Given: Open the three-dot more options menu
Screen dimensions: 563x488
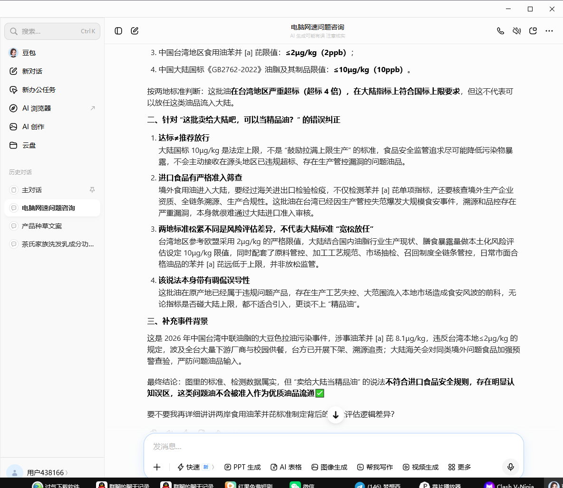Looking at the screenshot, I should coord(549,31).
